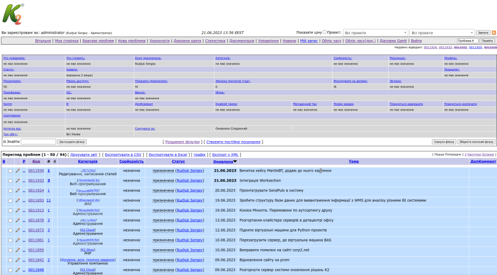Open Статистика menu item
497x275 pixels.
coord(215,41)
